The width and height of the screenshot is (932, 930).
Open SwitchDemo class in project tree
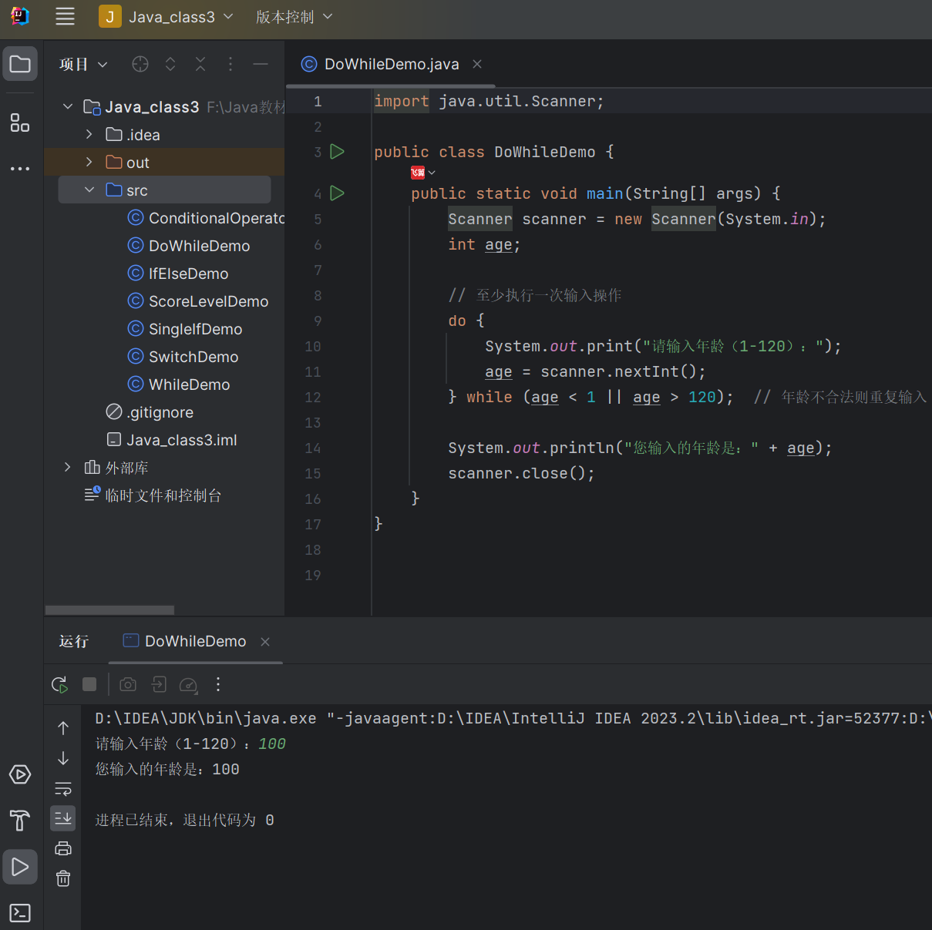(x=193, y=357)
